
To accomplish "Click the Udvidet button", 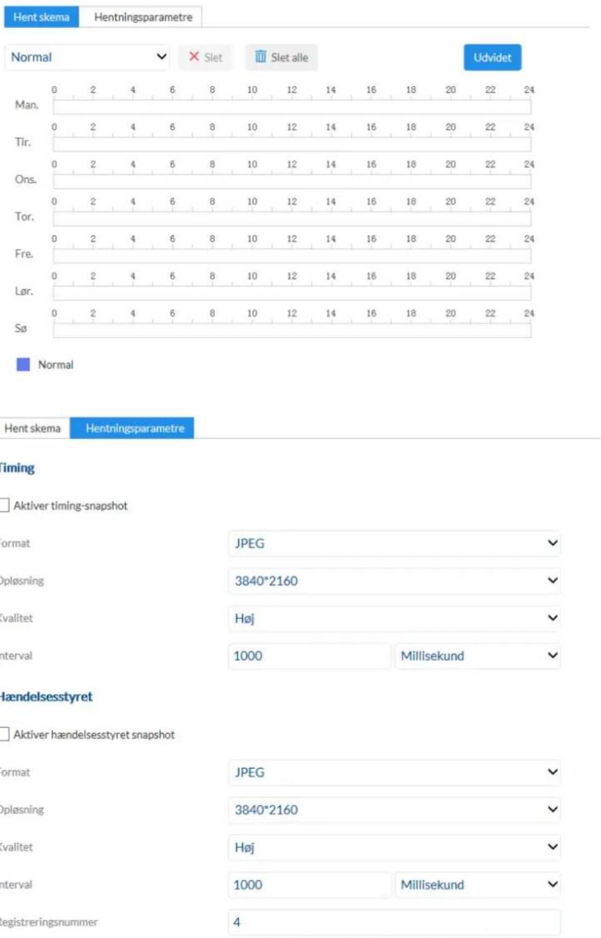I will 492,57.
